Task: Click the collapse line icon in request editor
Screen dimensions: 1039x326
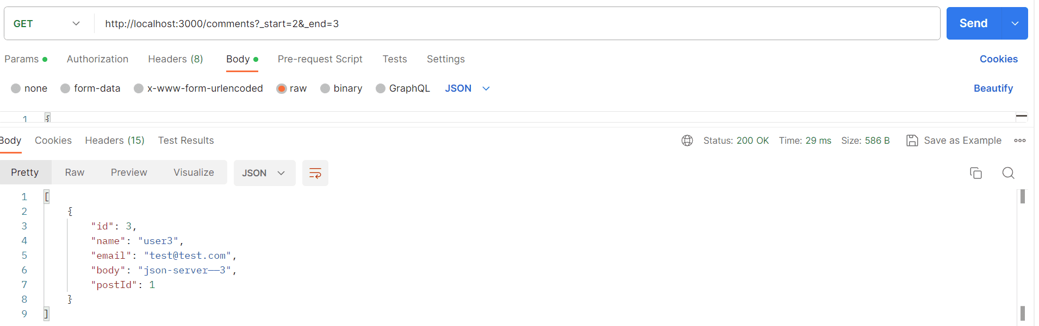Action: coord(1021,116)
